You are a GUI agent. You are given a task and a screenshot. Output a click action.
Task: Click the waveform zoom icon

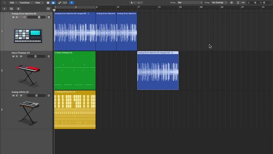(x=232, y=3)
